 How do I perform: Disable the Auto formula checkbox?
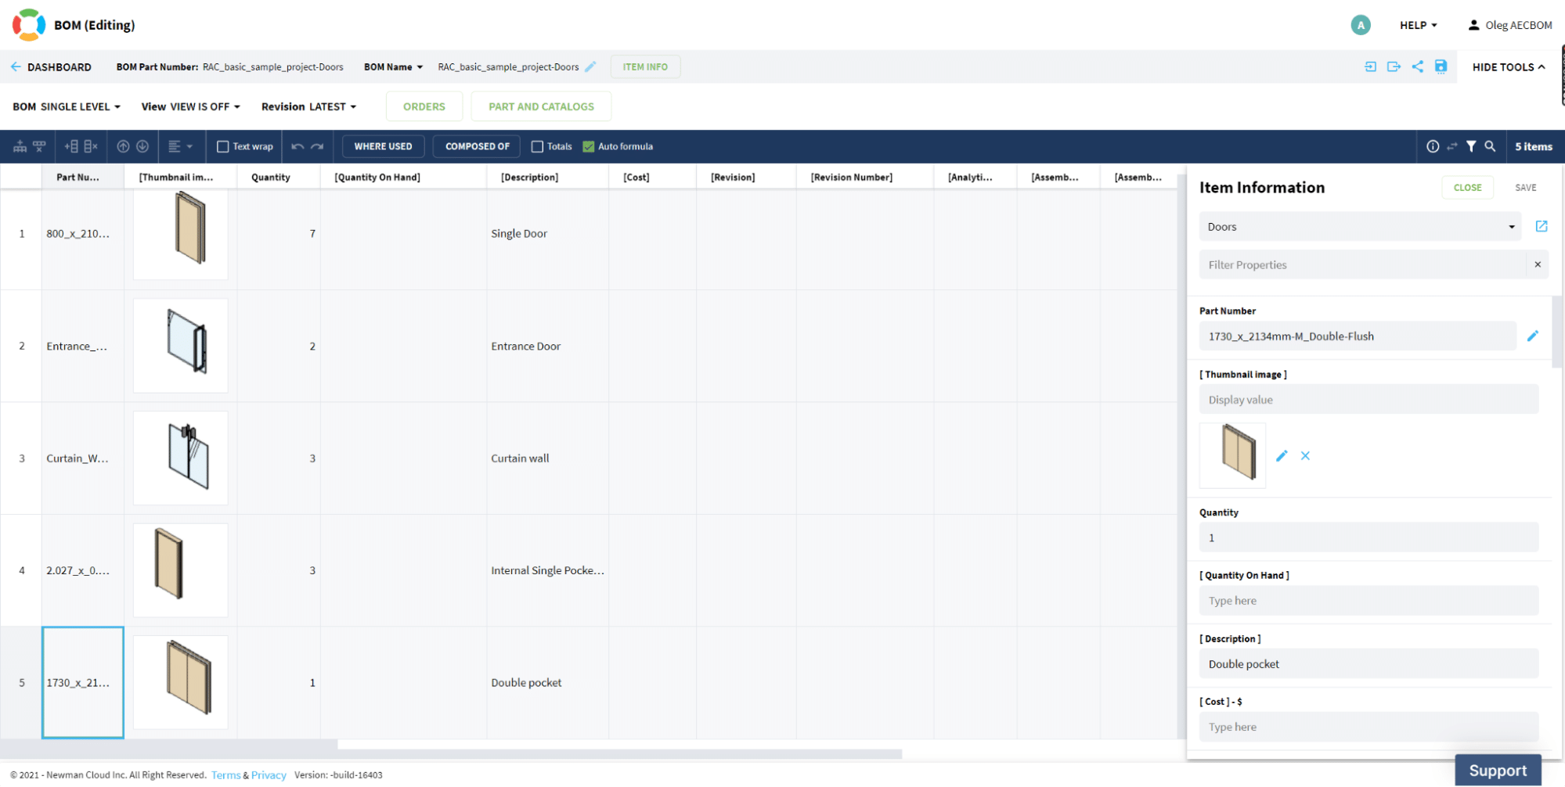point(589,146)
